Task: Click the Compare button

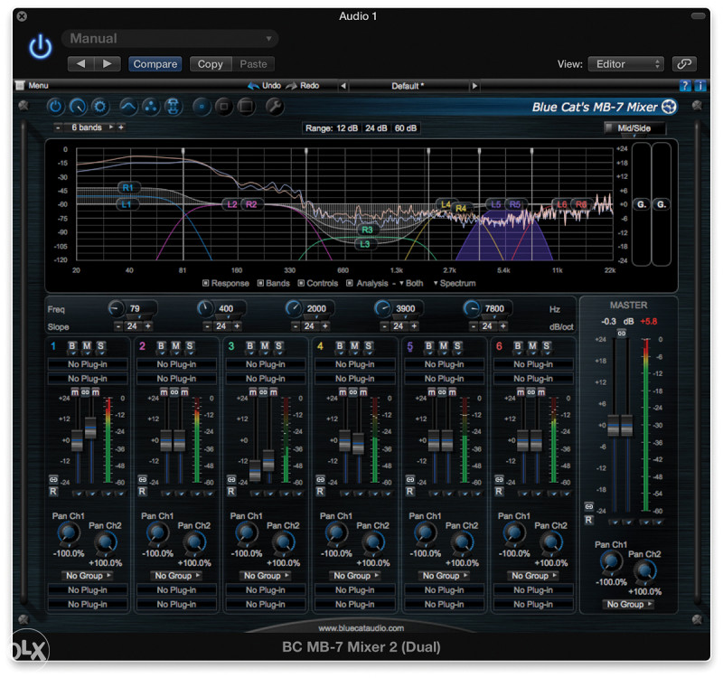Action: 155,64
